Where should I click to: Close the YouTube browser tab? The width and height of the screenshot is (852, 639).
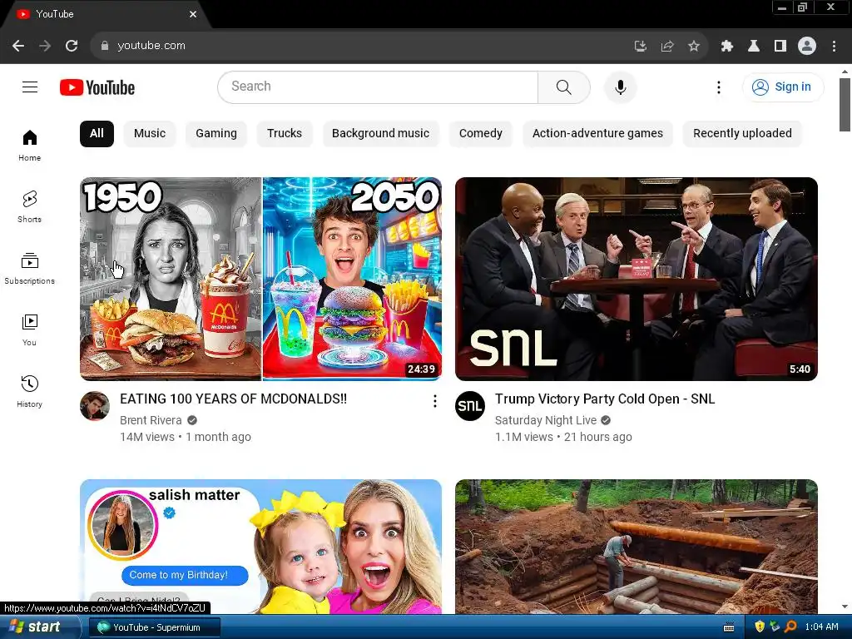pyautogui.click(x=193, y=14)
